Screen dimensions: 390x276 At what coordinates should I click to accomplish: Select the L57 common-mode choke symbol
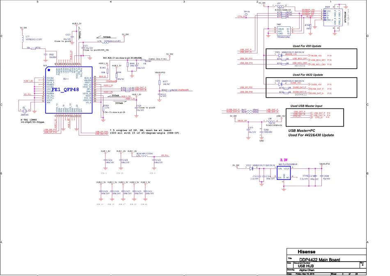point(280,6)
